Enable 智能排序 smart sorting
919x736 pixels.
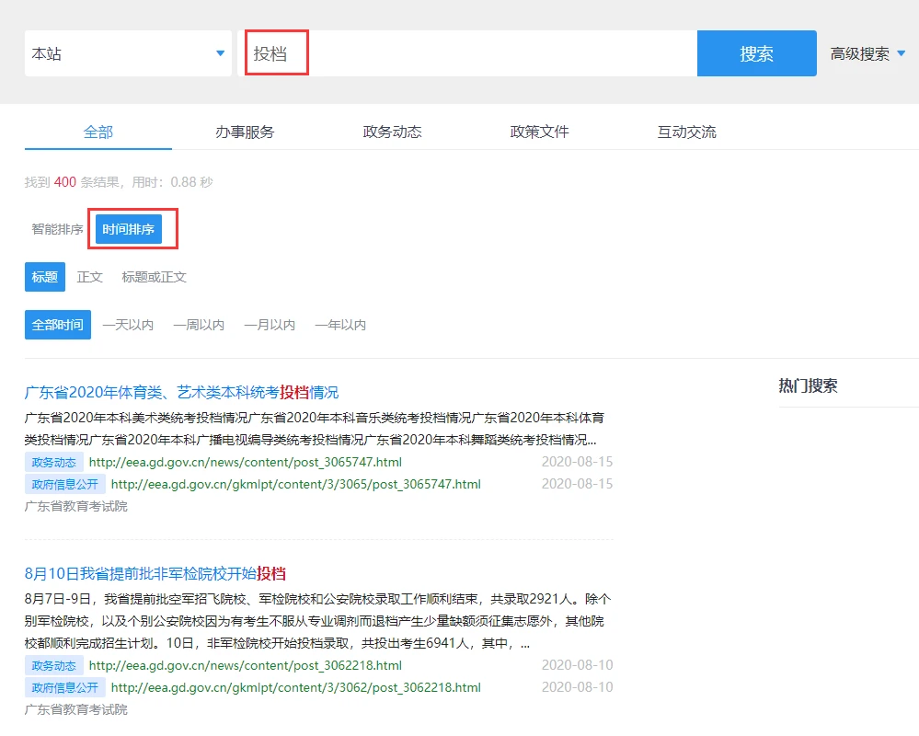point(57,229)
